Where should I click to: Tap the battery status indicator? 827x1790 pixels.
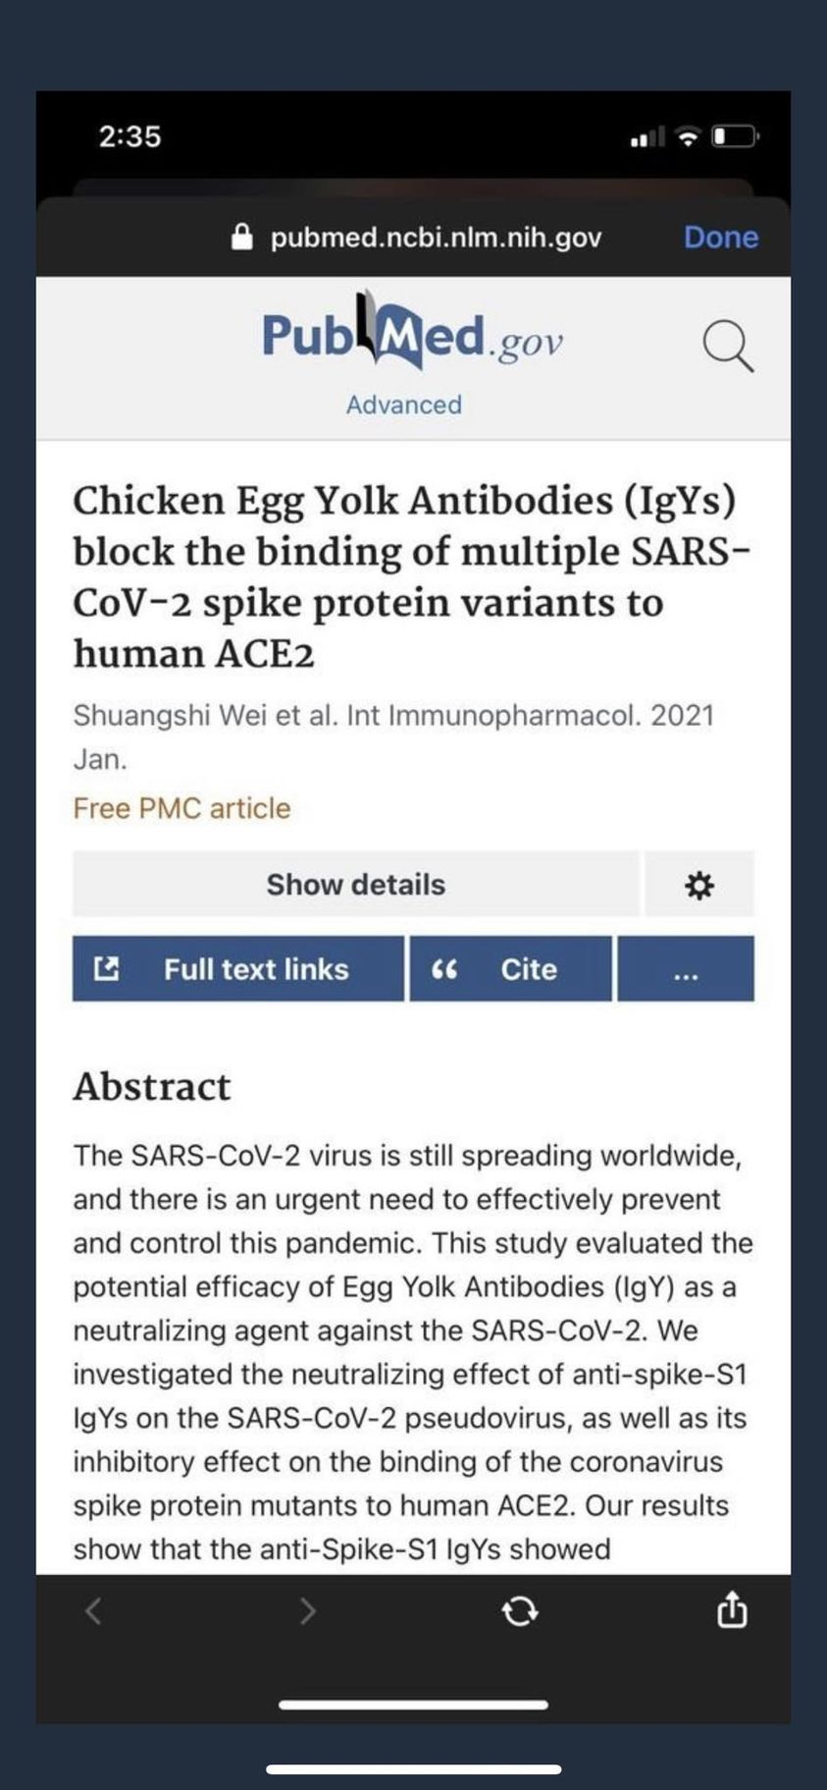(735, 136)
